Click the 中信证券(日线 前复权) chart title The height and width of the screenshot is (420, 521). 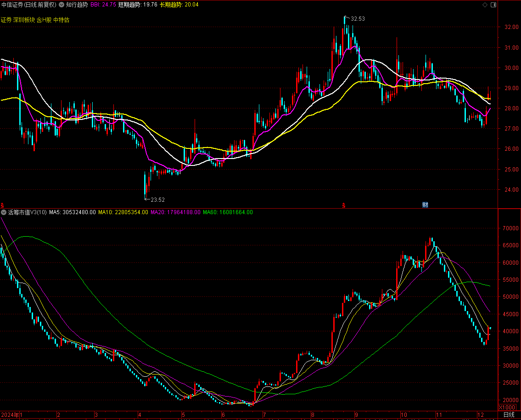pyautogui.click(x=28, y=5)
